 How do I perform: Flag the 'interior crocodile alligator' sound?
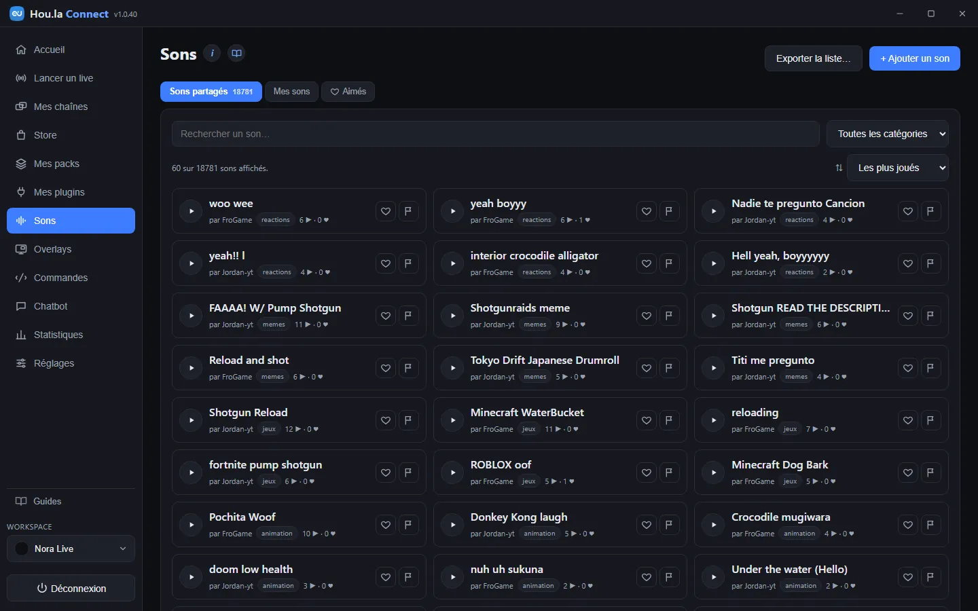[x=669, y=263]
